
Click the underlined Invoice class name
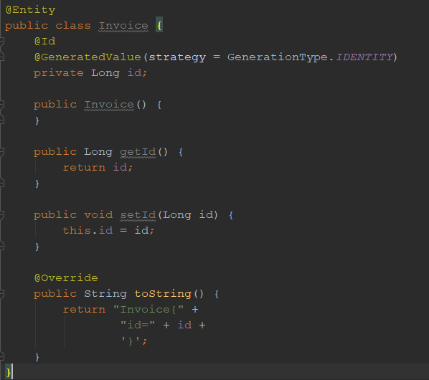(x=123, y=26)
